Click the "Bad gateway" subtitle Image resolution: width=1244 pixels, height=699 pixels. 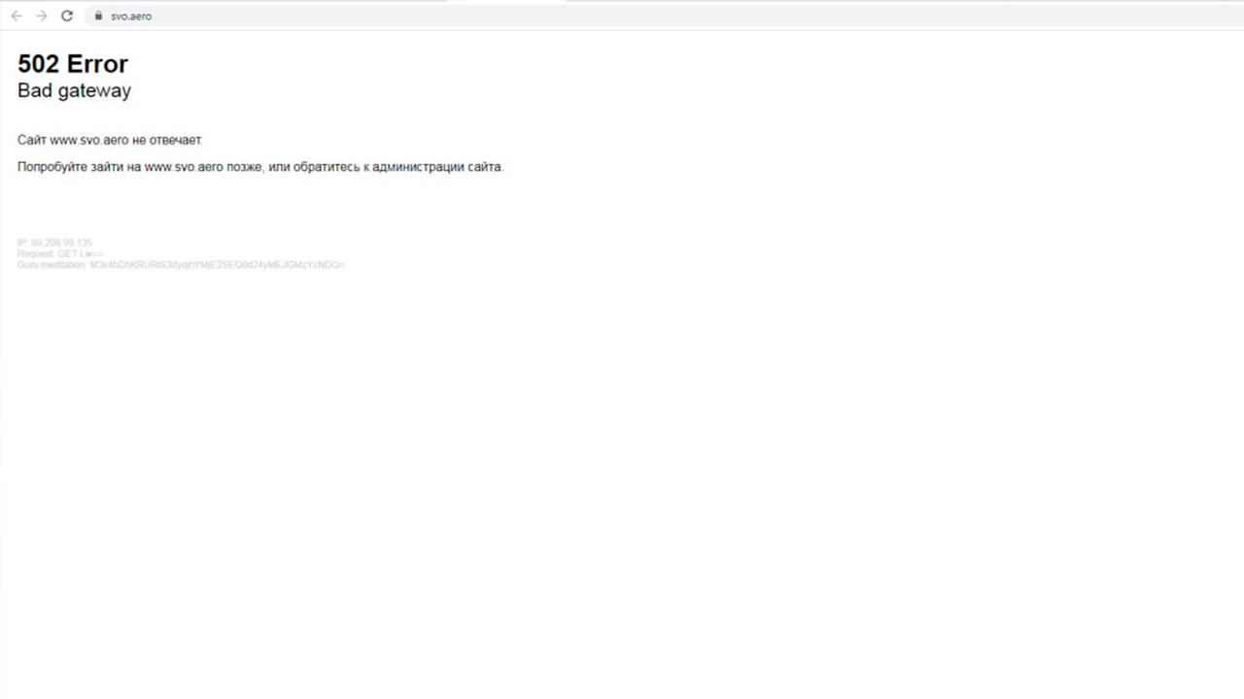pos(74,90)
